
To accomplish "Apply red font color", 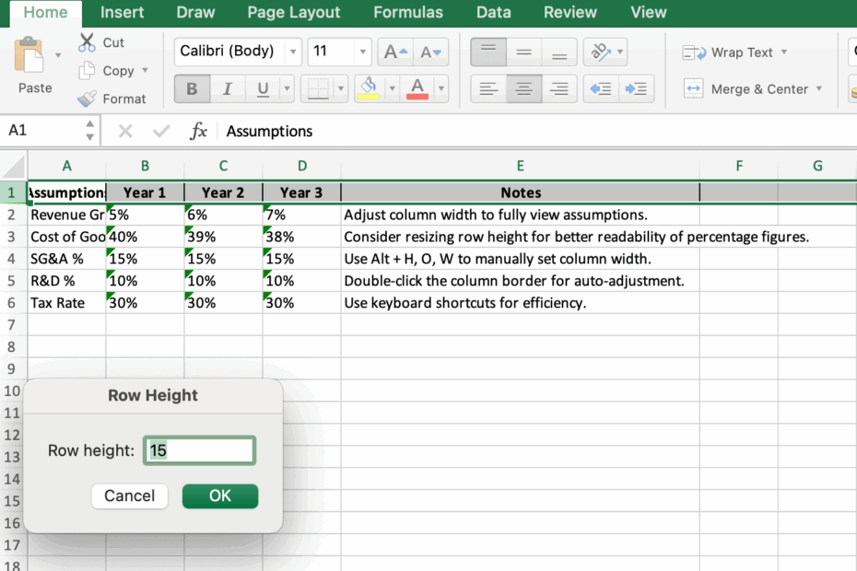I will tap(417, 88).
